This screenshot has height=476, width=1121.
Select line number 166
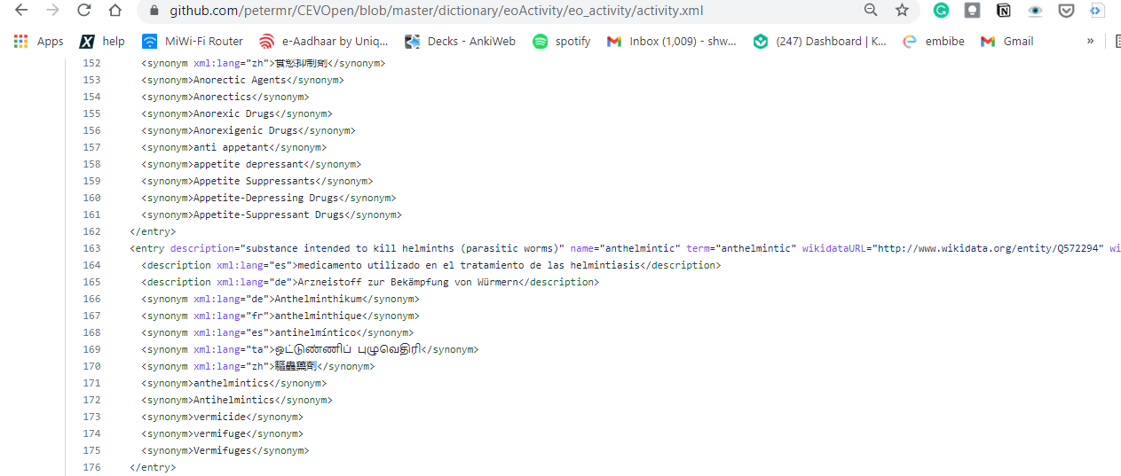click(91, 300)
